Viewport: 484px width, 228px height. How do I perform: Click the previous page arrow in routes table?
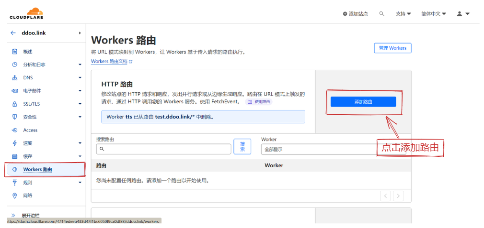386,195
